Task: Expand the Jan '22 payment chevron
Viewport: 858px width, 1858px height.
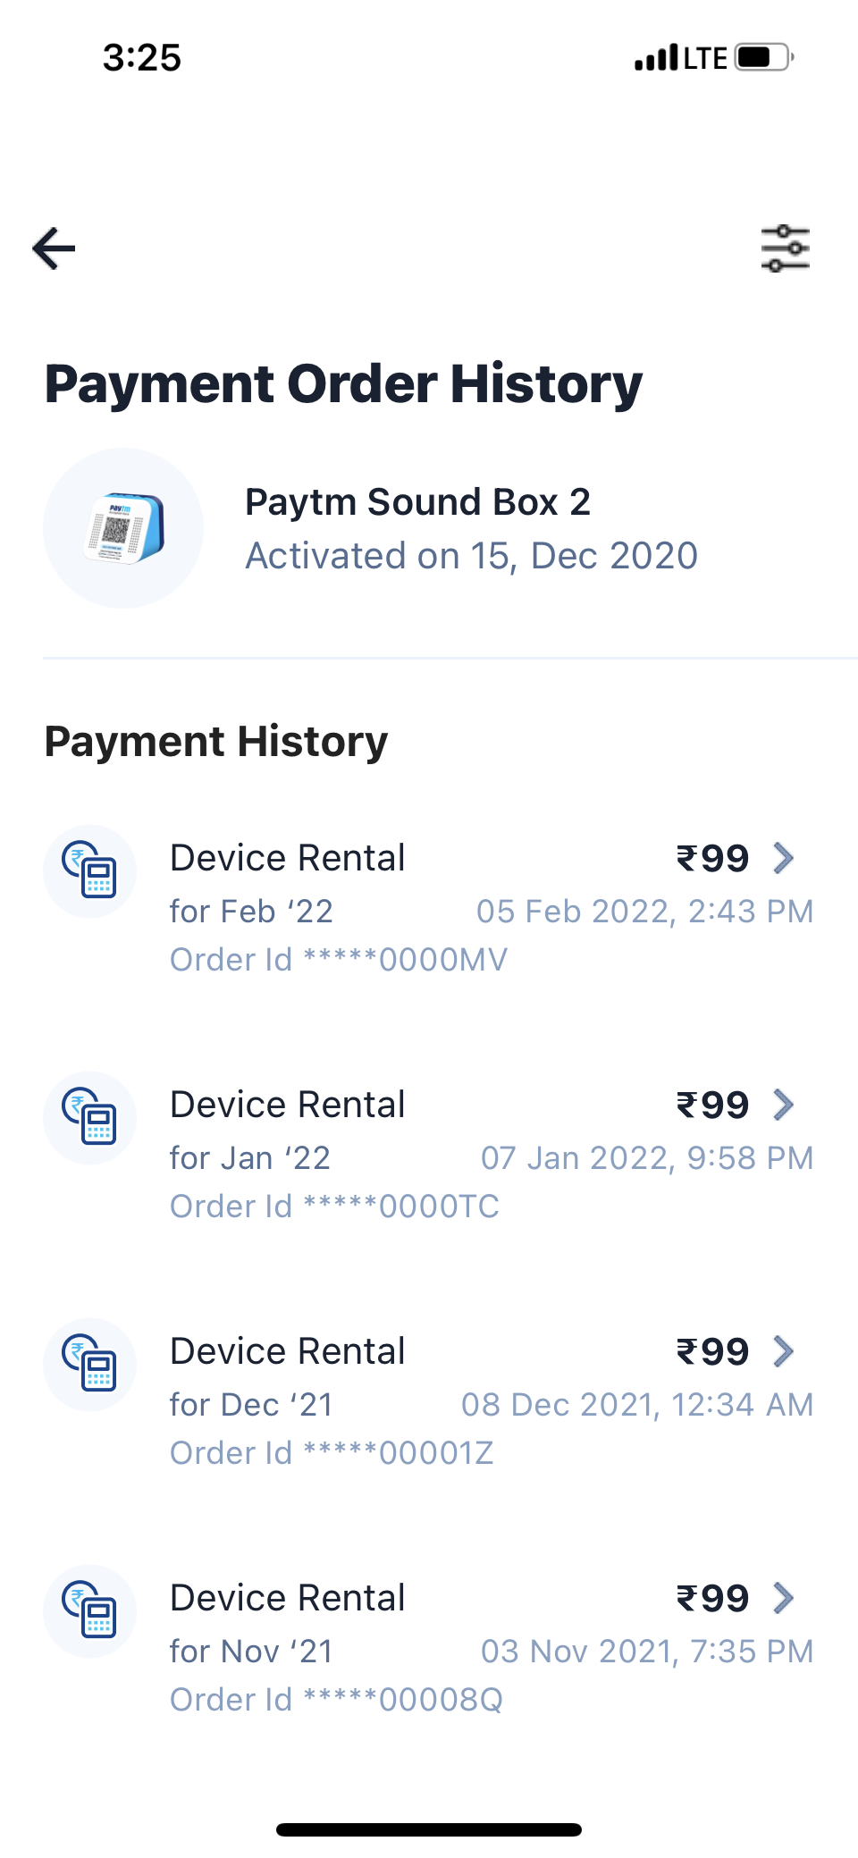Action: pos(783,1105)
